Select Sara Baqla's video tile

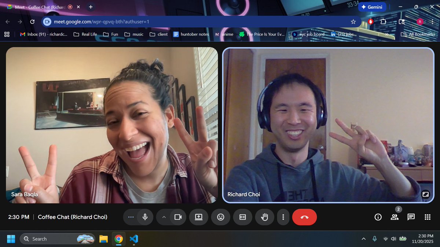pos(112,125)
